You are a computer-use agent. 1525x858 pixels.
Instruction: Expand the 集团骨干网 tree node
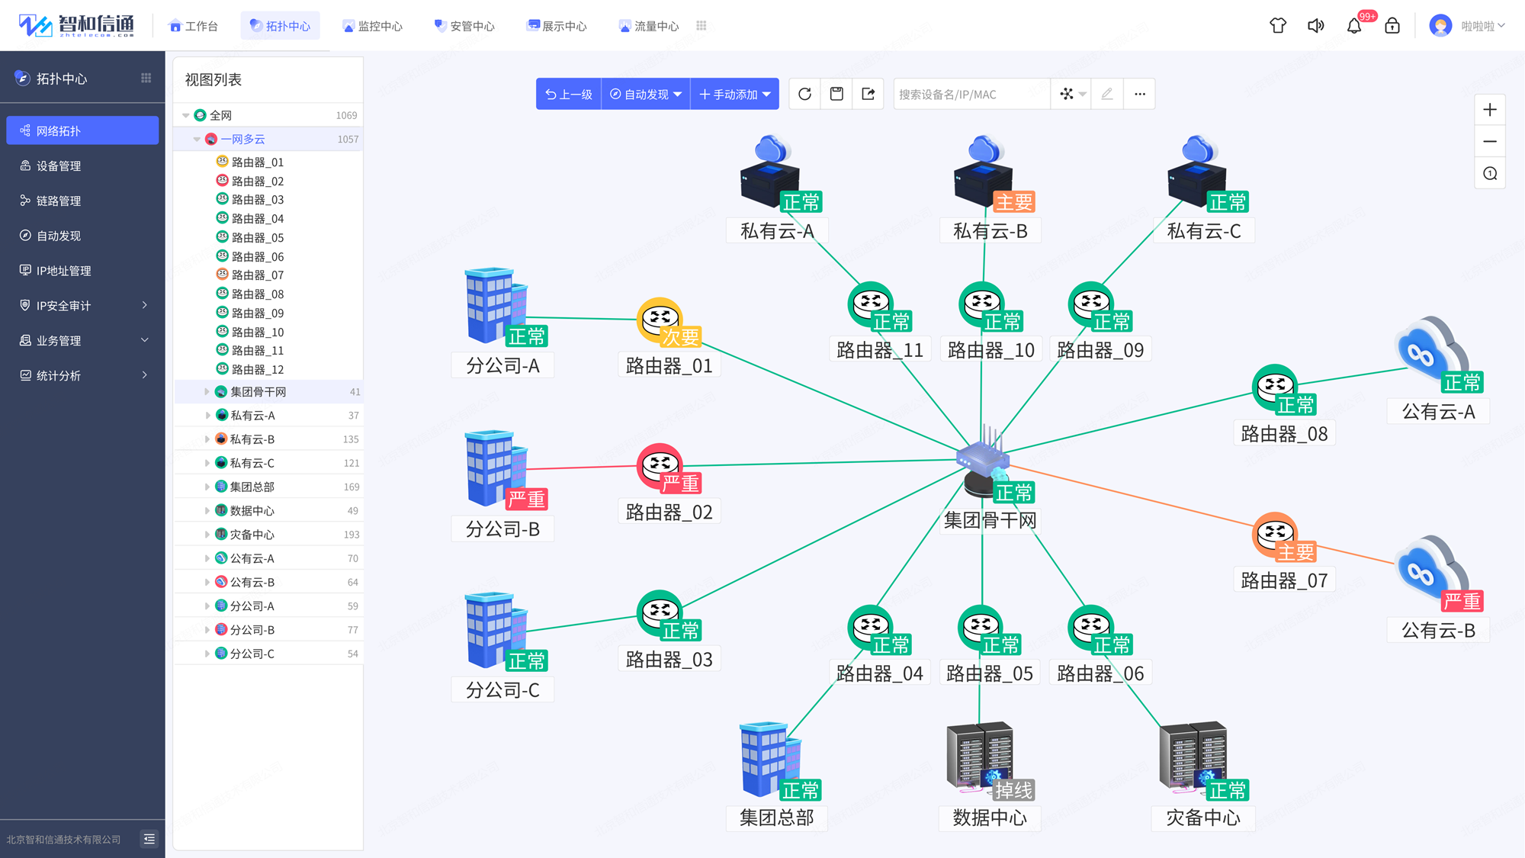(x=207, y=391)
